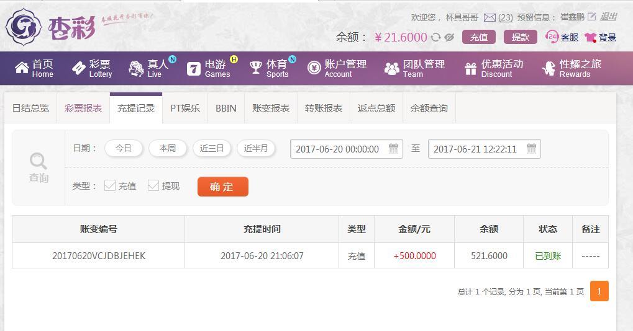Switch to the 余额查询 tab
This screenshot has height=331, width=633.
click(x=429, y=108)
